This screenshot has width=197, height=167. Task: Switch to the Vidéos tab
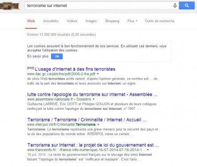(x=72, y=21)
